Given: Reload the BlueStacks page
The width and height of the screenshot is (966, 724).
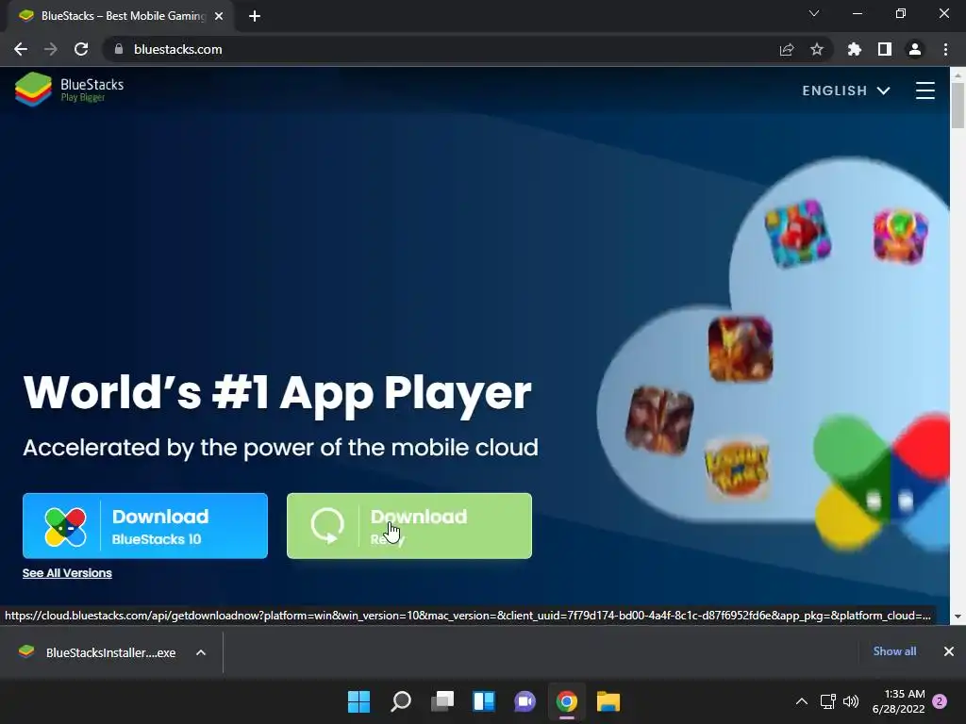Looking at the screenshot, I should click(x=81, y=49).
